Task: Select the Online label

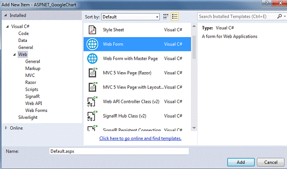Action: (x=16, y=128)
